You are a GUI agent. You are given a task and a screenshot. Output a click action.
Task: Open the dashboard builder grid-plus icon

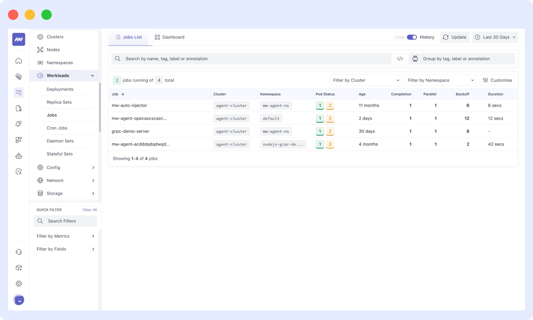click(19, 140)
